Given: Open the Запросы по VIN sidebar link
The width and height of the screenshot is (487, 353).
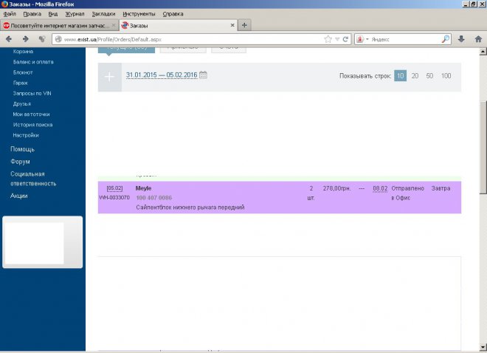Looking at the screenshot, I should coord(31,94).
